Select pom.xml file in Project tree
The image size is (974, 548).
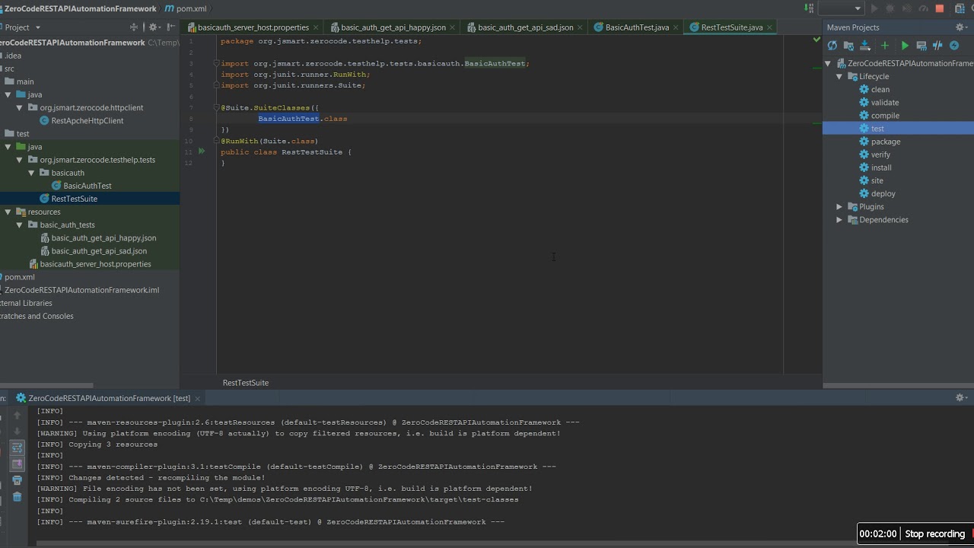coord(19,277)
